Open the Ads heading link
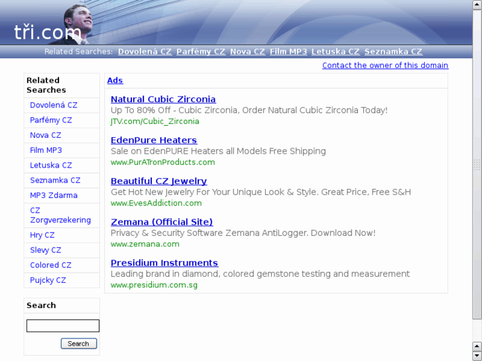The width and height of the screenshot is (482, 361). pyautogui.click(x=115, y=81)
